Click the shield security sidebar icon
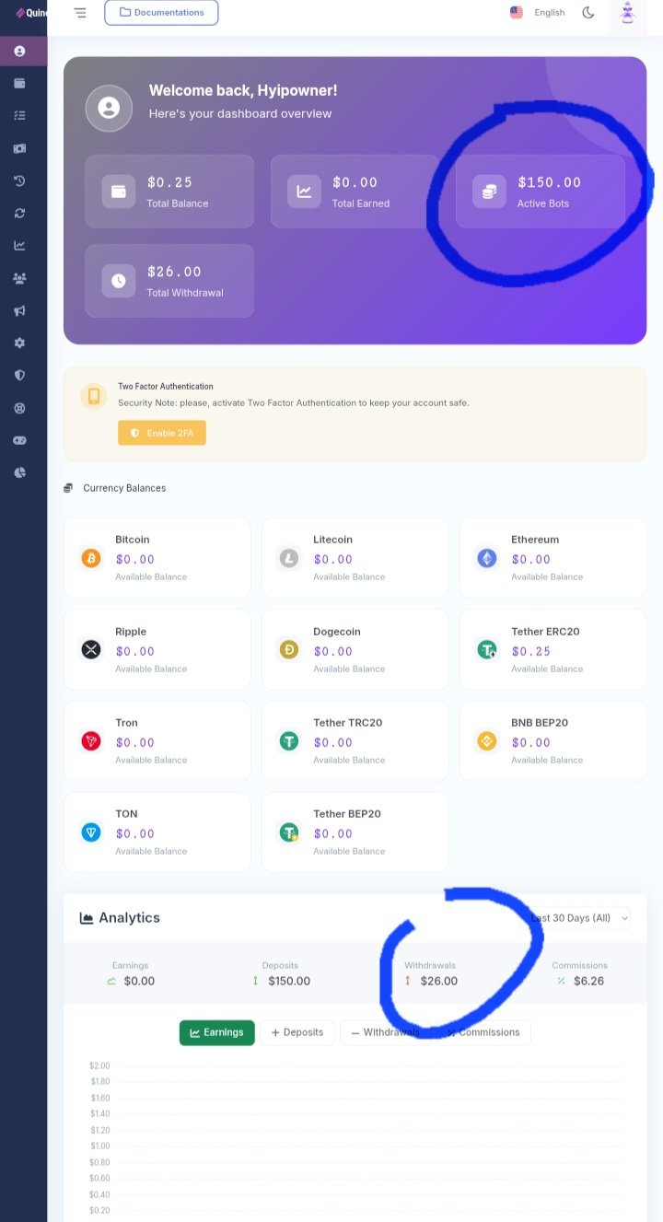The image size is (663, 1222). pos(19,375)
